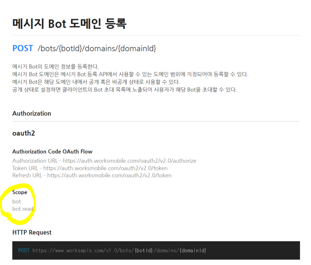Screen dimensions: 311x265
Task: Click the sentence about 도메인 범위에 지정되어야 등록
Action: point(130,74)
